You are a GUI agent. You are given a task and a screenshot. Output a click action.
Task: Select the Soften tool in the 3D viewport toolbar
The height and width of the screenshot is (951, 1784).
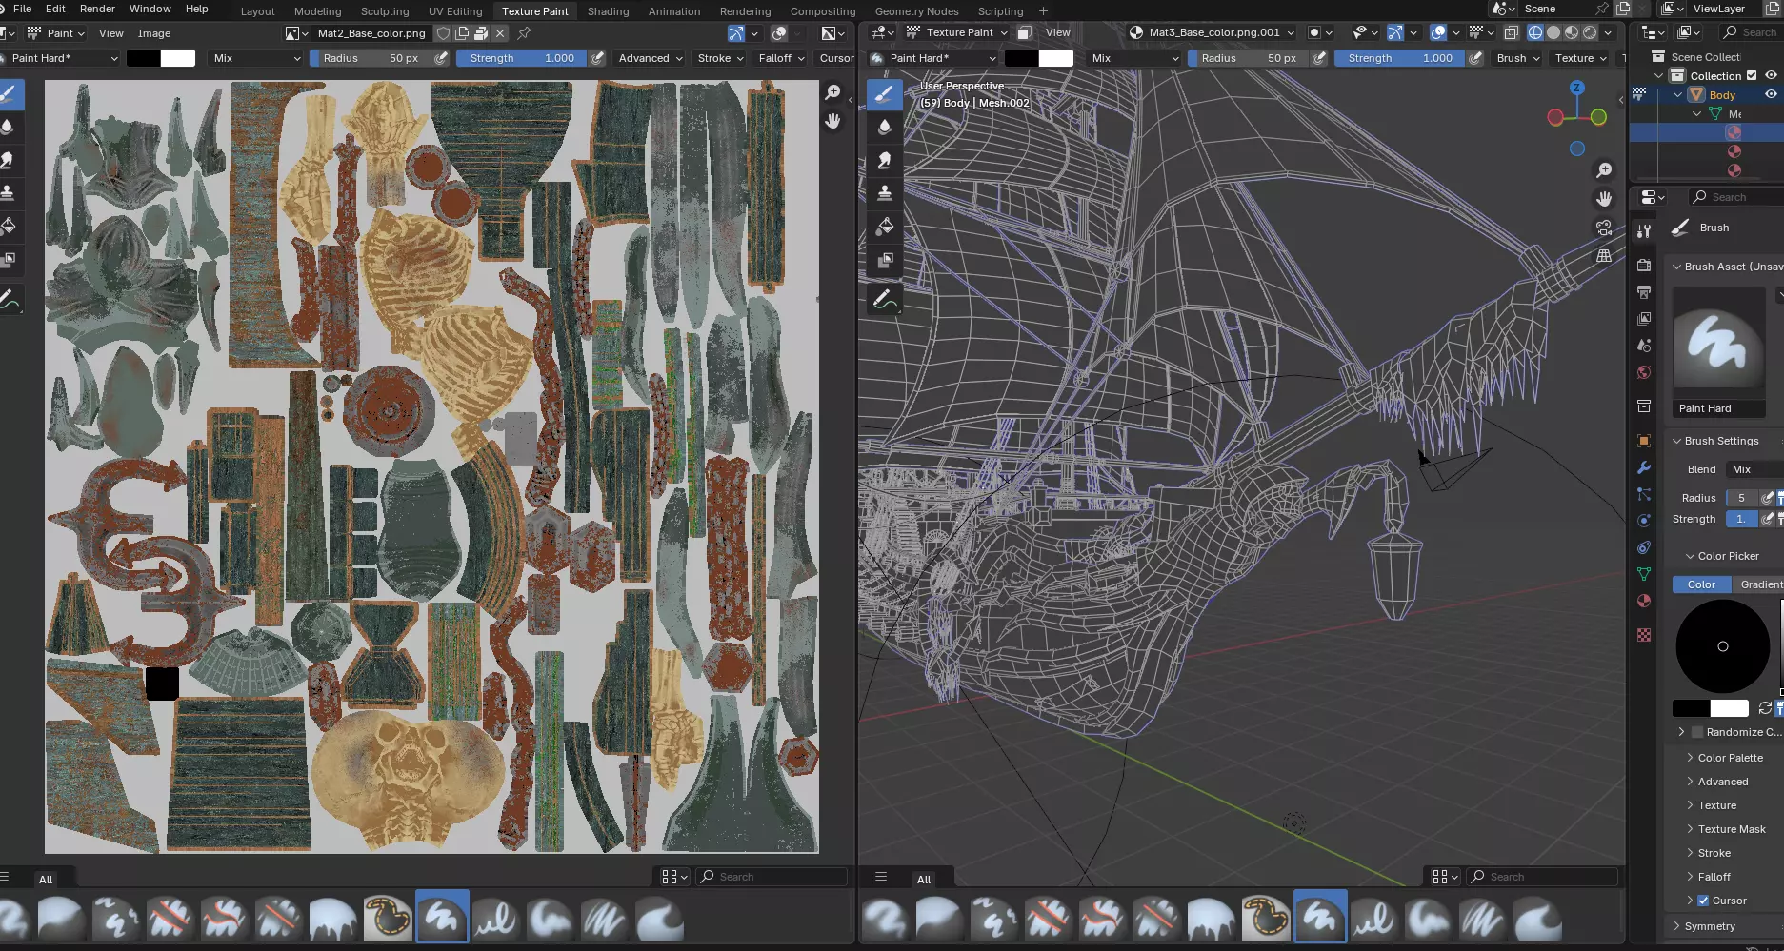point(884,127)
